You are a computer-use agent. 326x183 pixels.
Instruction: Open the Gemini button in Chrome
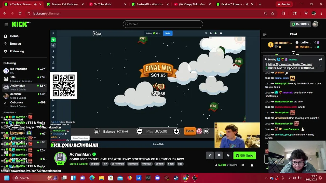point(284,4)
